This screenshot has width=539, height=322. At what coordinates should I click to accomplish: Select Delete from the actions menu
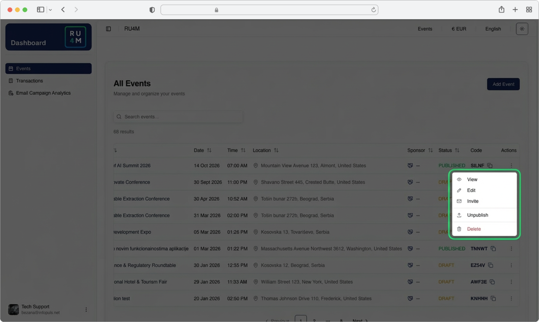coord(474,229)
